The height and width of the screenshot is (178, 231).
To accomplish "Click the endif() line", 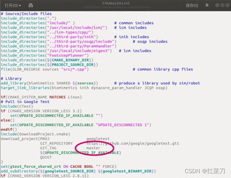I will pos(9,130).
